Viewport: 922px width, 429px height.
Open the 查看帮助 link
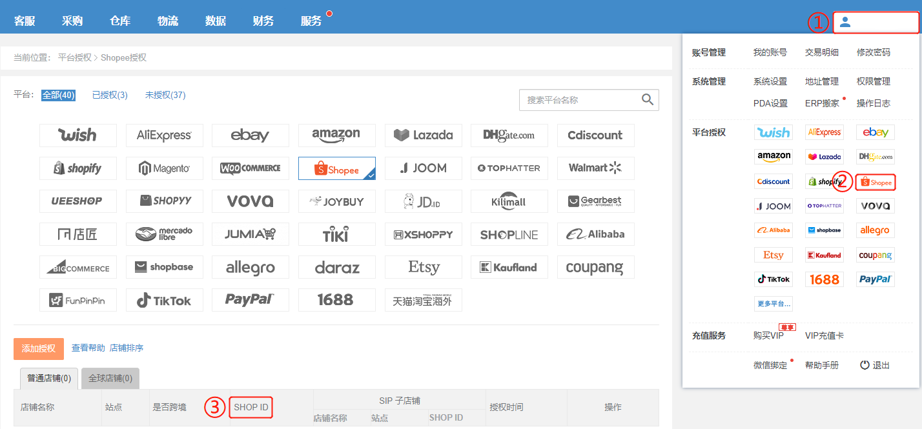click(x=88, y=348)
